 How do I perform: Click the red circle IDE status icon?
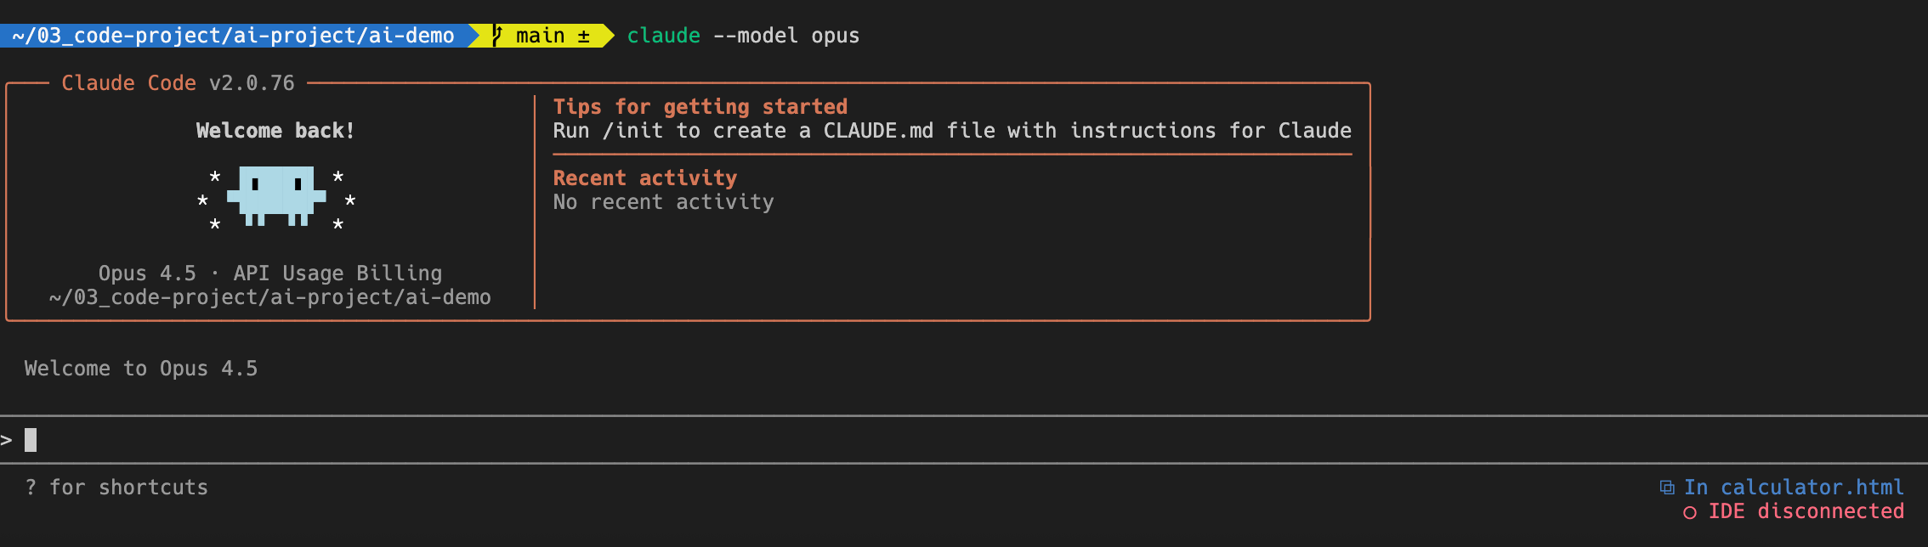1690,512
